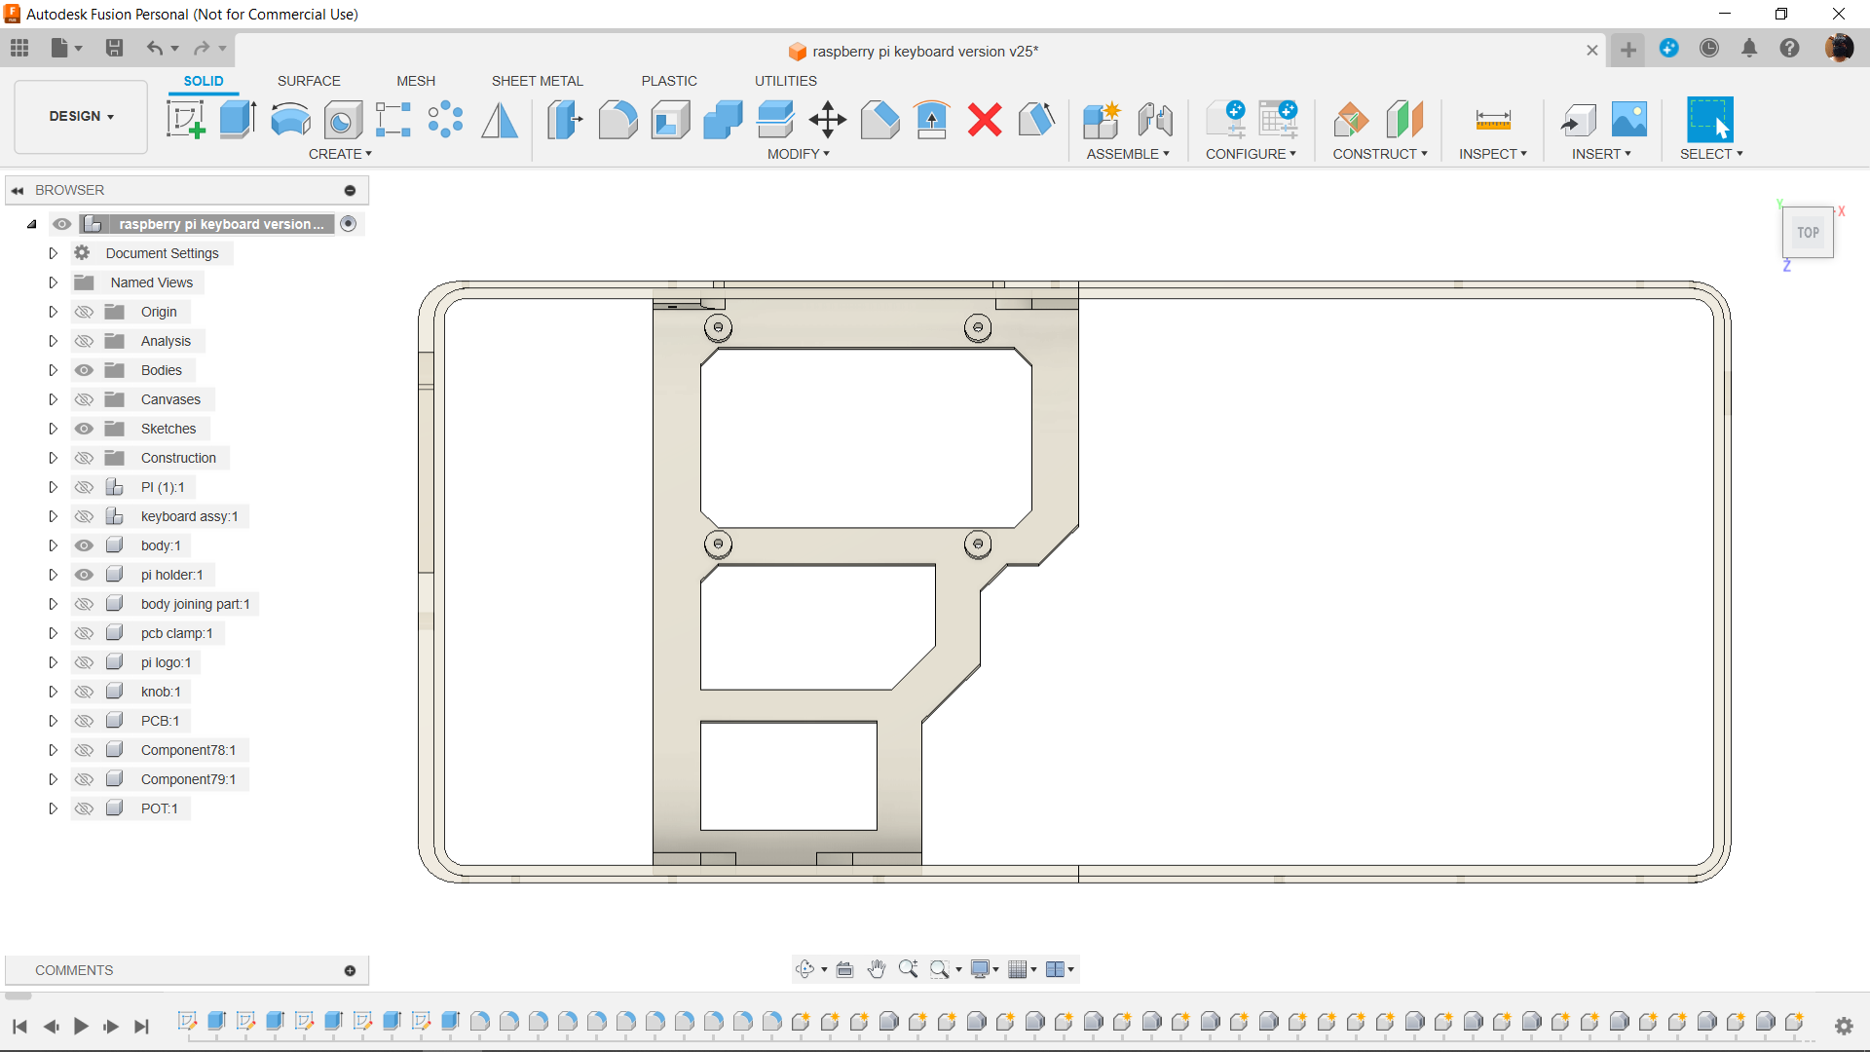Toggle visibility of PCB:1 component

tap(84, 721)
